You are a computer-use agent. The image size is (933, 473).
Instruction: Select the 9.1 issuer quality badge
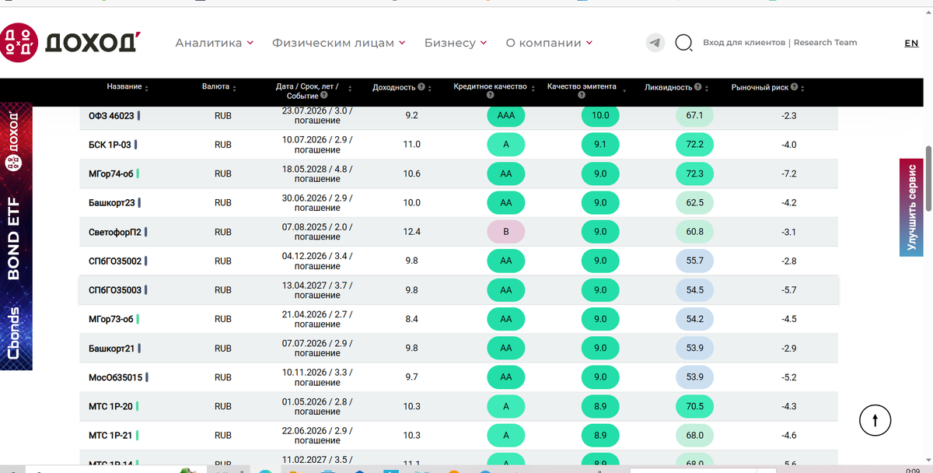(x=600, y=145)
